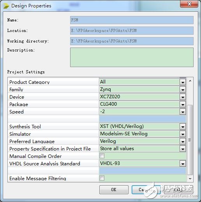Toggle the Enable Message Filtering checkbox

102,178
